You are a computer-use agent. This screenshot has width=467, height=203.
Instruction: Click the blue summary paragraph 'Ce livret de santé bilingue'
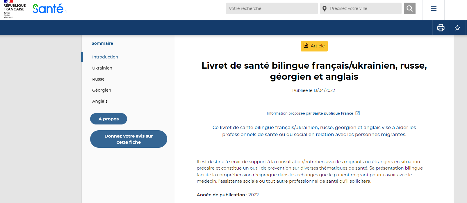click(314, 131)
